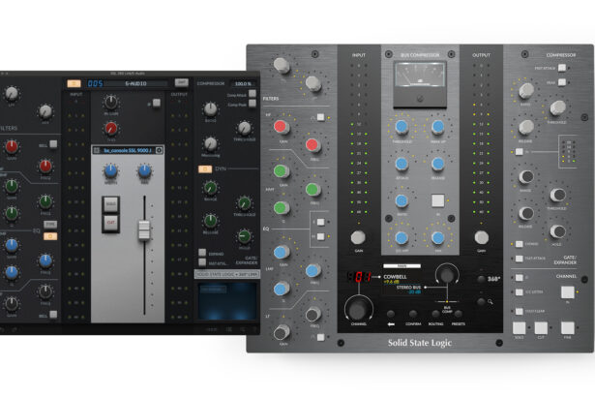595x397 pixels.
Task: Click the phase invert button in plugin window
Action: [x=156, y=103]
